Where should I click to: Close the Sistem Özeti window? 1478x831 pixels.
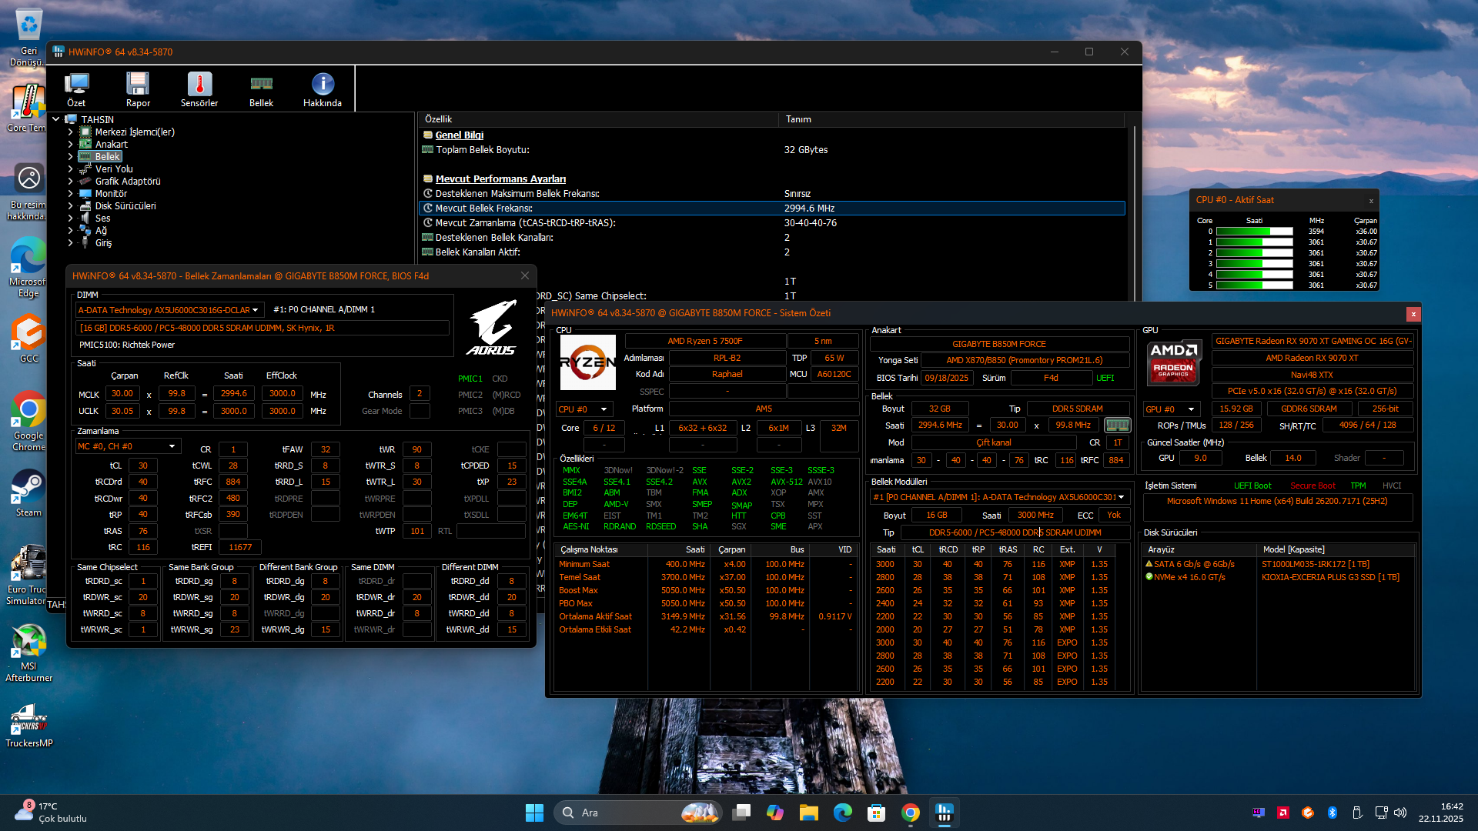pos(1413,314)
